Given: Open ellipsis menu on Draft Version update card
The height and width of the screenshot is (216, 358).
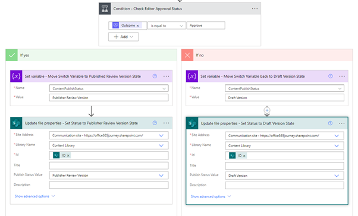Looking at the screenshot, I should tap(342, 123).
